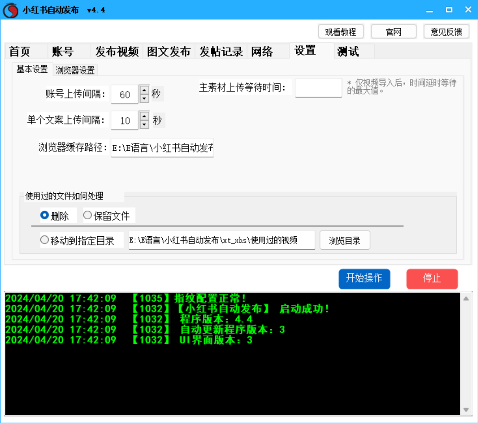Close the 小红书自动发布 window

tap(468, 10)
